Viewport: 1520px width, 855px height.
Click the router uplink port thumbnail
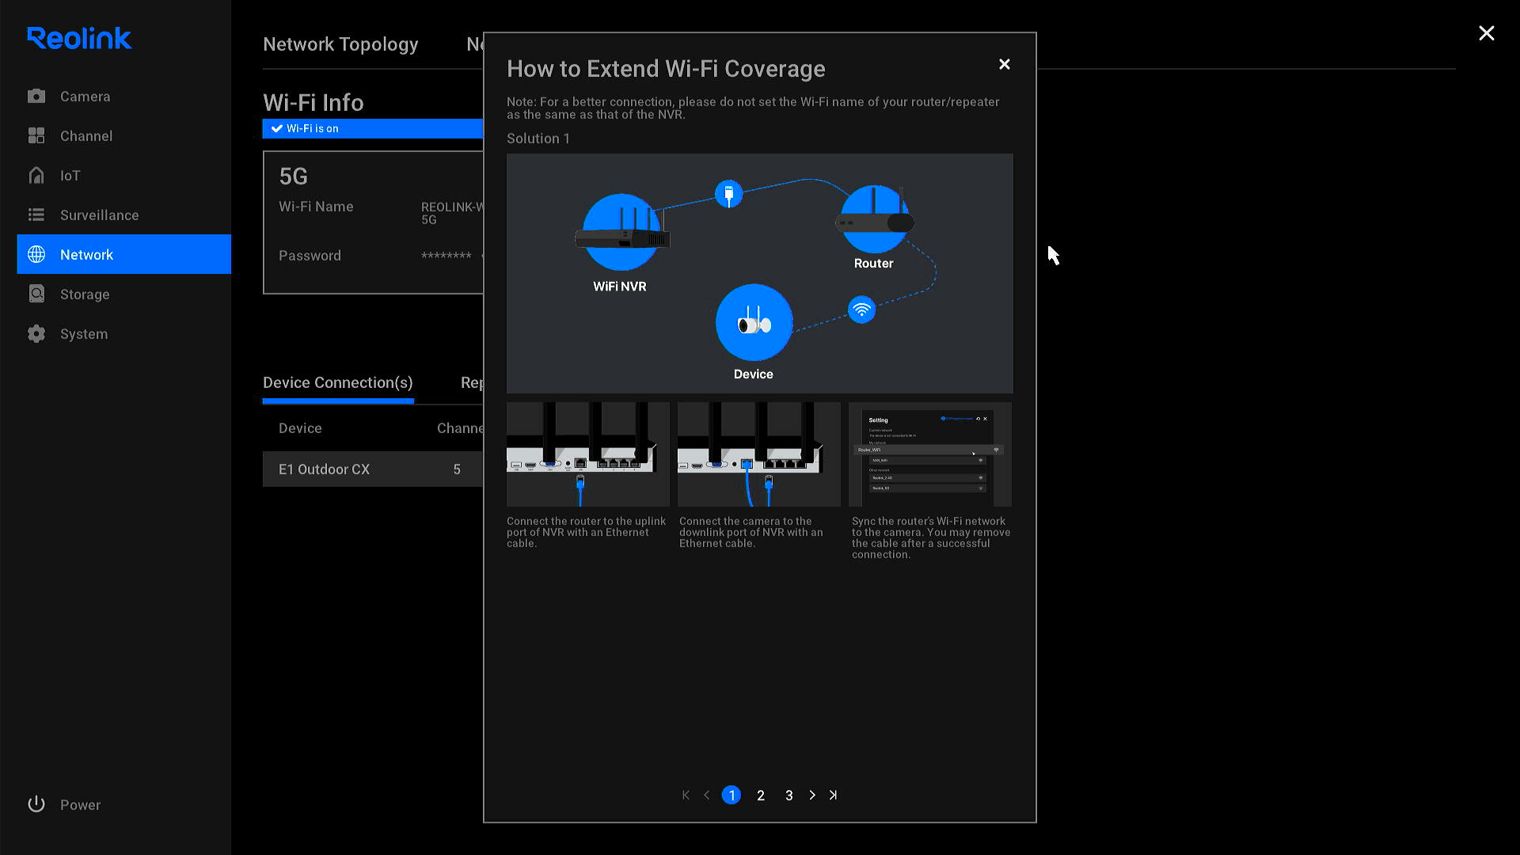588,454
